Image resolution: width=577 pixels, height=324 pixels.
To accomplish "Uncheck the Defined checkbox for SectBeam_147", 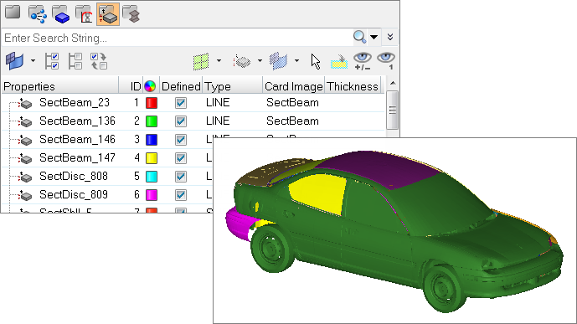I will click(181, 157).
